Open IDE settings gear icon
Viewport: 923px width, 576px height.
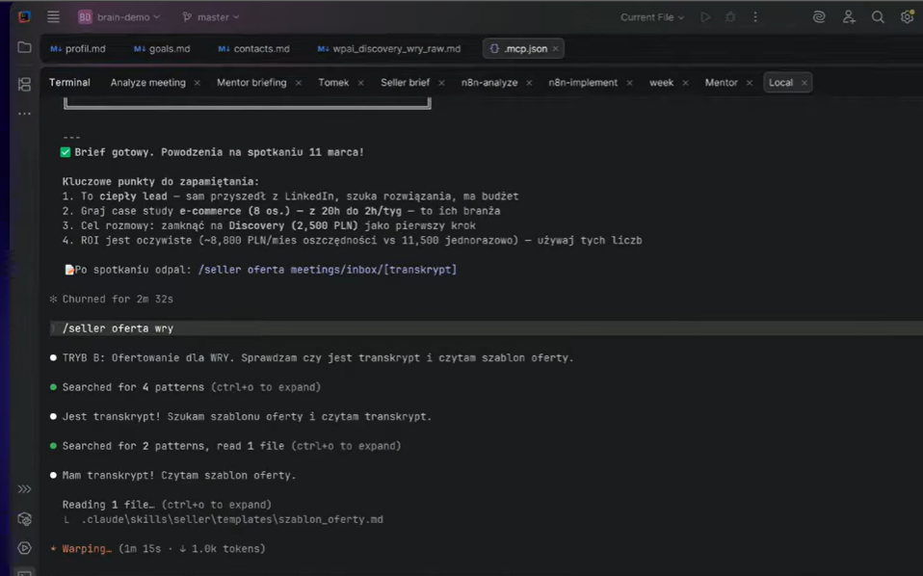(907, 16)
